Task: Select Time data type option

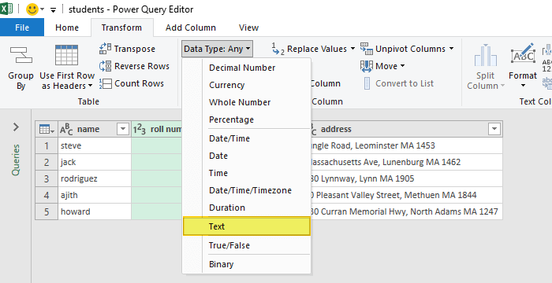Action: point(246,173)
